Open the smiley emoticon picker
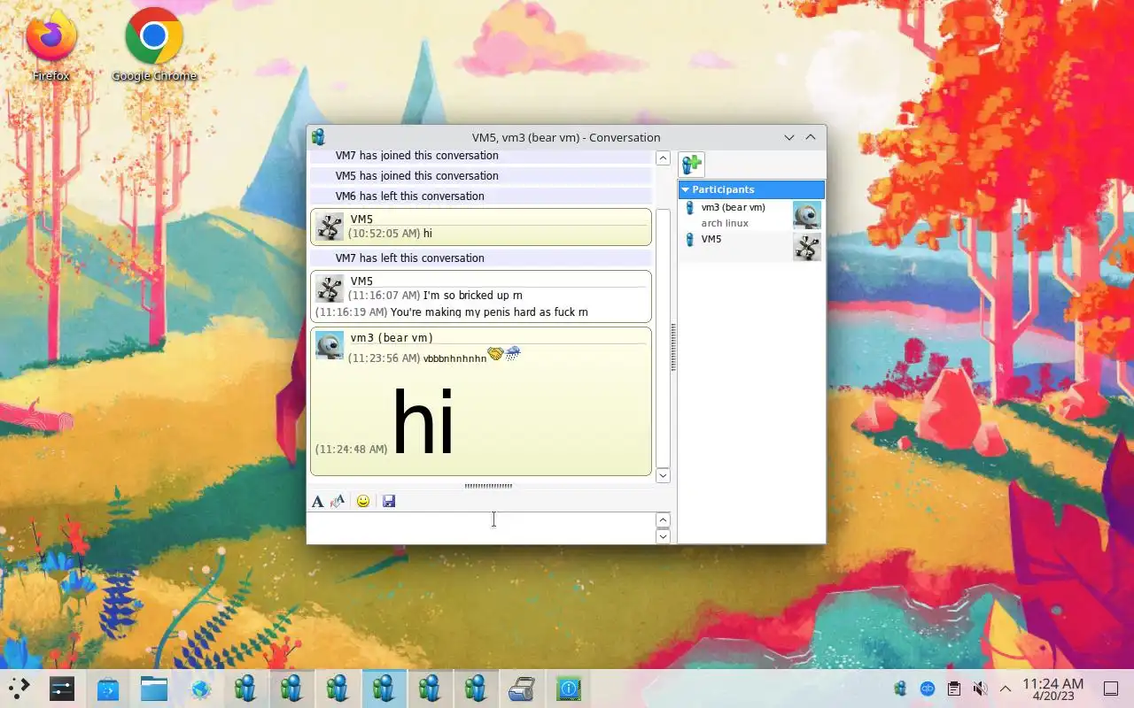 [363, 502]
